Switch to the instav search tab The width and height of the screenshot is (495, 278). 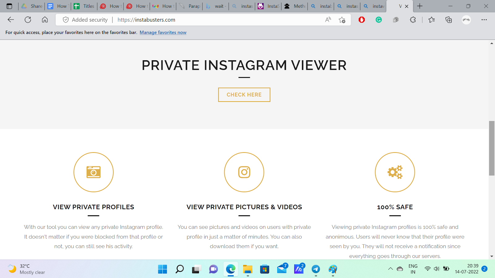pos(373,6)
